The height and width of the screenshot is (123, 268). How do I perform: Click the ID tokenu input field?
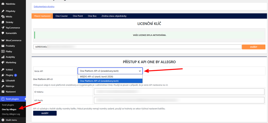click(x=179, y=92)
